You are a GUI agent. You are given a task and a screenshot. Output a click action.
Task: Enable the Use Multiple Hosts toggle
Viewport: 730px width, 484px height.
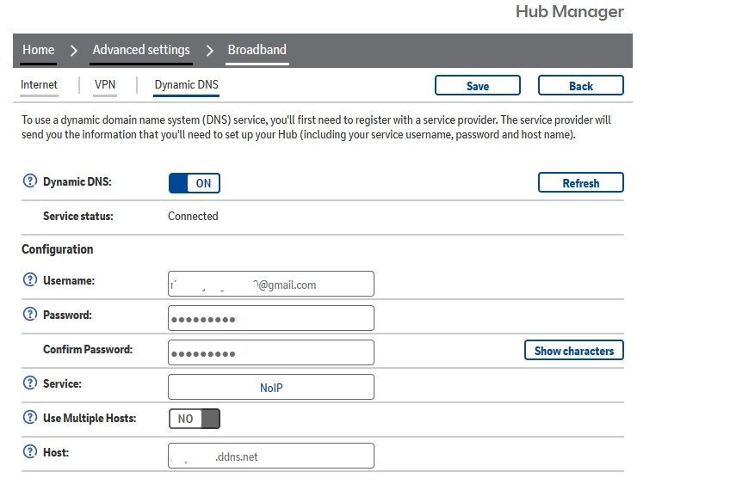tap(195, 419)
